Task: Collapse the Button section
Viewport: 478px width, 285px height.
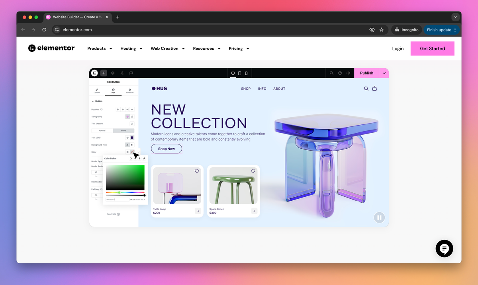Action: click(97, 101)
